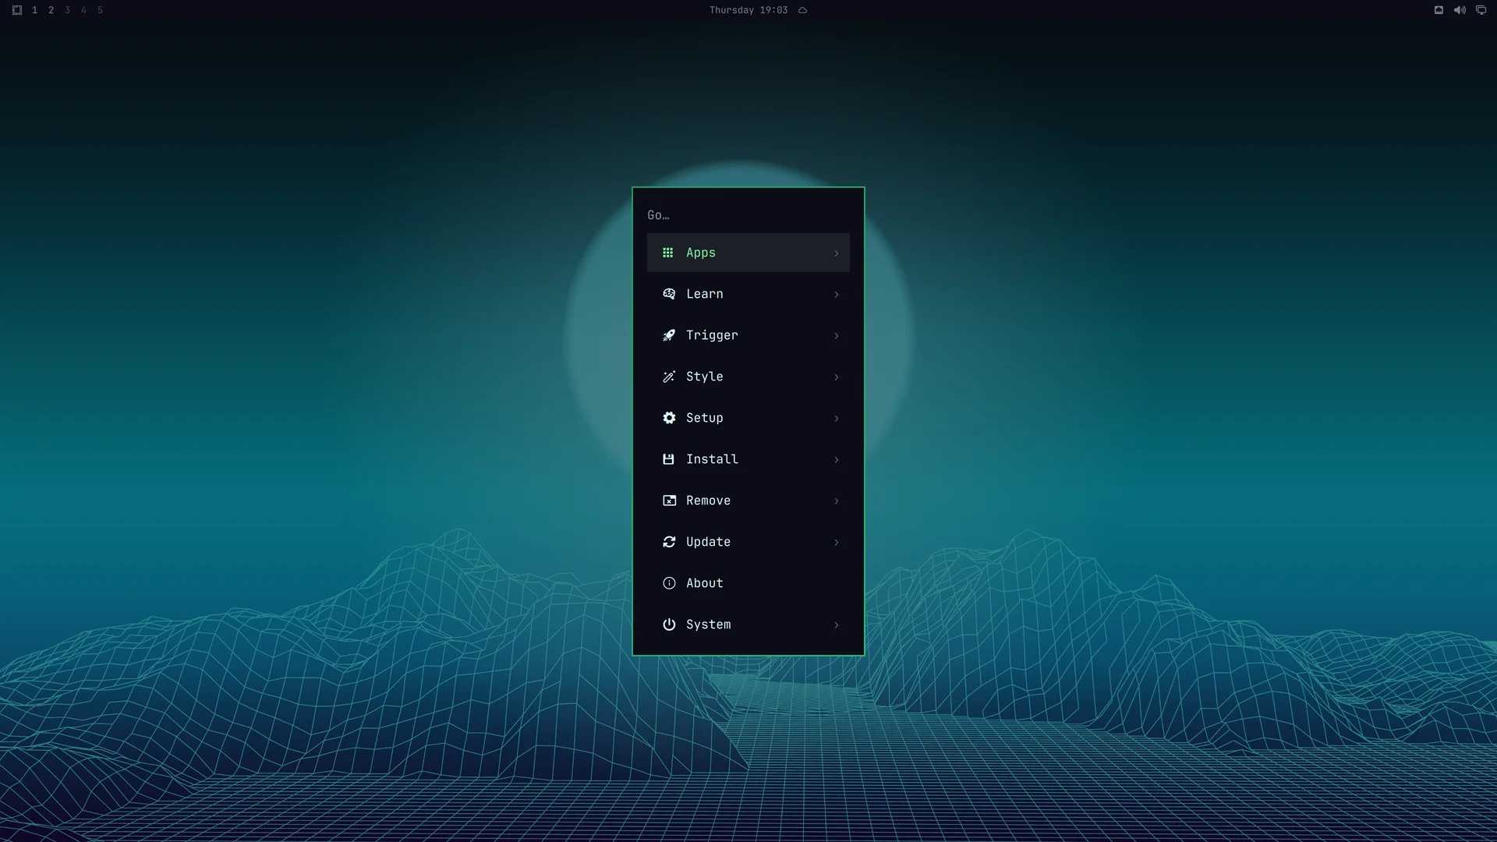Click the Trigger rocket icon
1497x842 pixels.
[669, 335]
